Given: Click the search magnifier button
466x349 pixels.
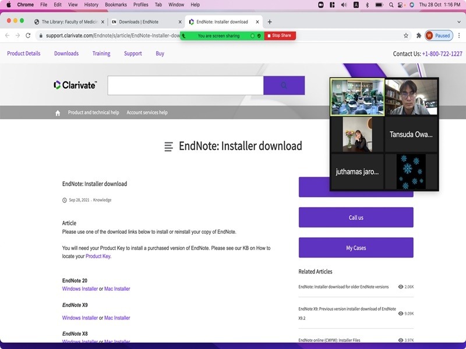Looking at the screenshot, I should tap(284, 86).
